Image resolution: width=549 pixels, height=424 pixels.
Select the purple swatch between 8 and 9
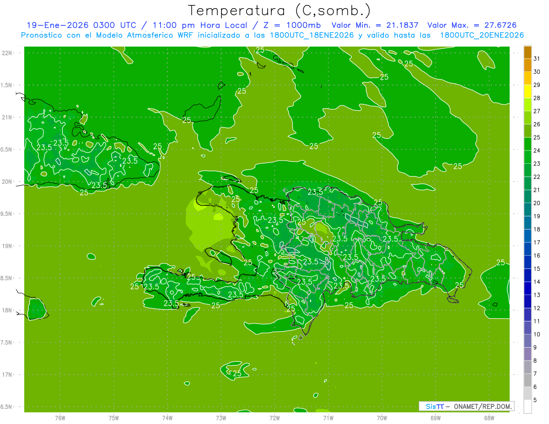pos(528,354)
